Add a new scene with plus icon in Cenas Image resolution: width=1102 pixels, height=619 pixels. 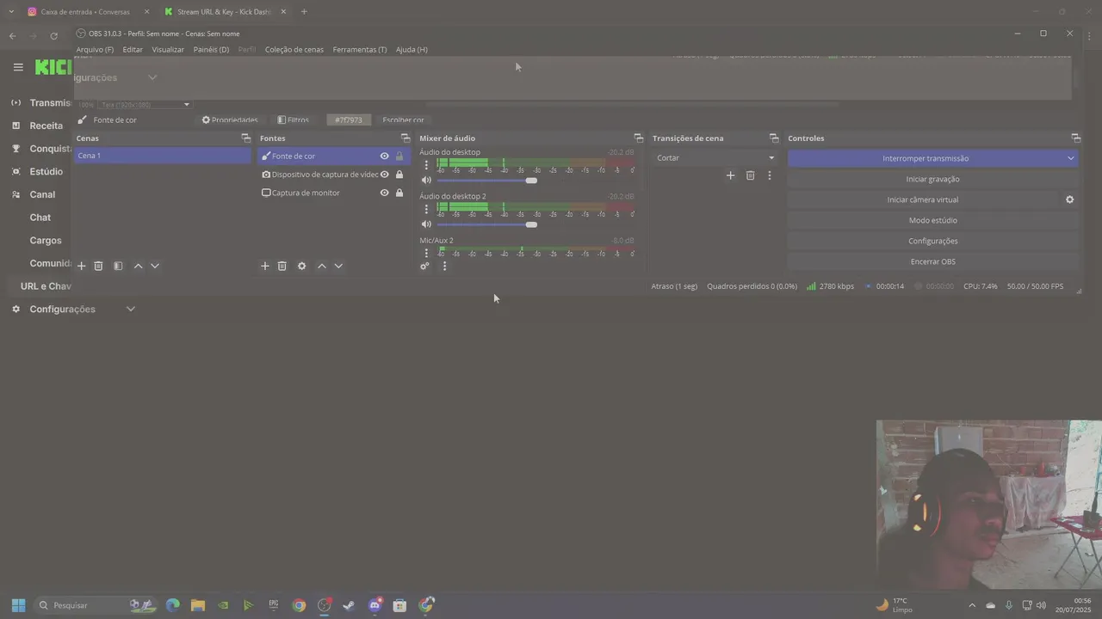pyautogui.click(x=82, y=267)
